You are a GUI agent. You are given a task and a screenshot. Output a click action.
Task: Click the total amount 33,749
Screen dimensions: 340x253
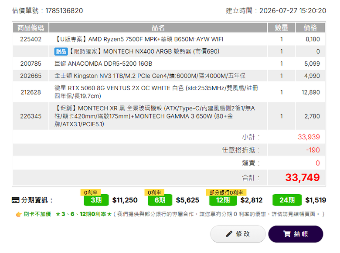(x=303, y=178)
